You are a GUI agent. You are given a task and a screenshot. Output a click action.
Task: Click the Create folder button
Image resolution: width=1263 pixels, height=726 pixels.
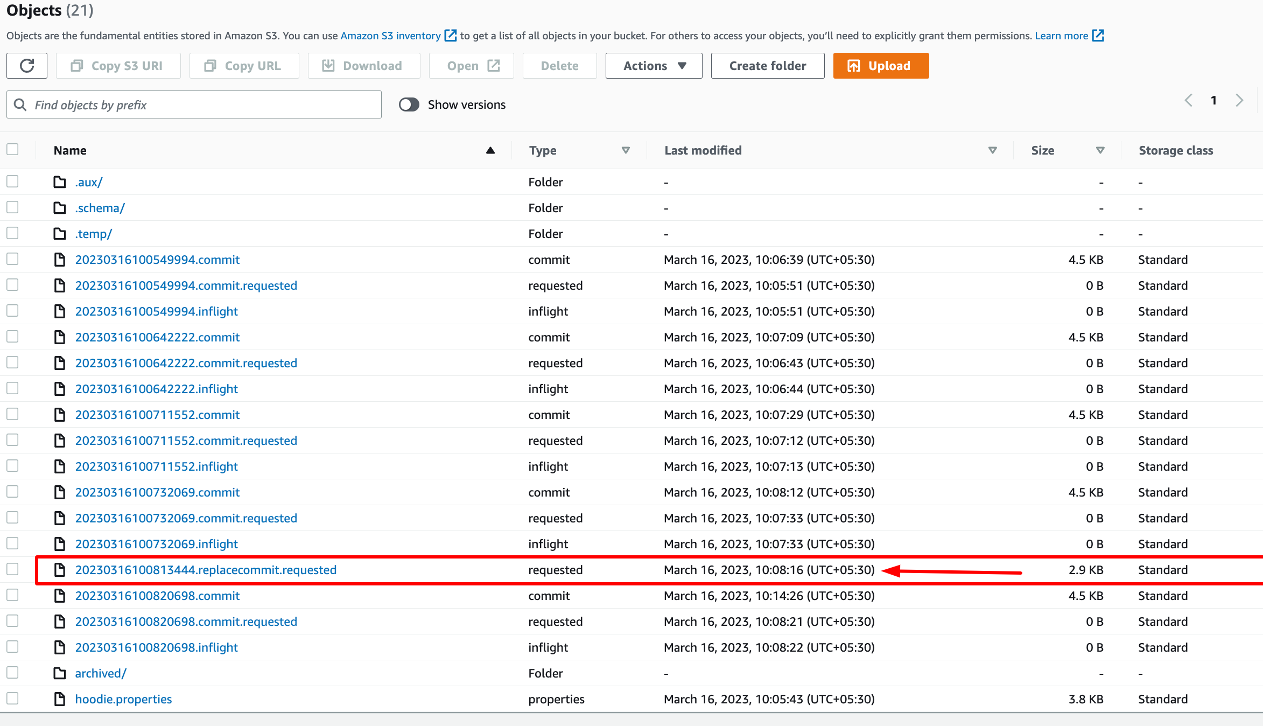(767, 66)
